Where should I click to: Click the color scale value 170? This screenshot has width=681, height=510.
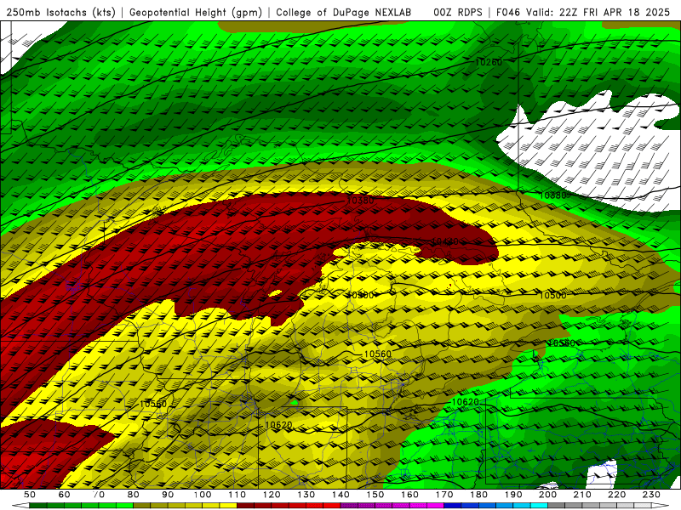tap(444, 495)
